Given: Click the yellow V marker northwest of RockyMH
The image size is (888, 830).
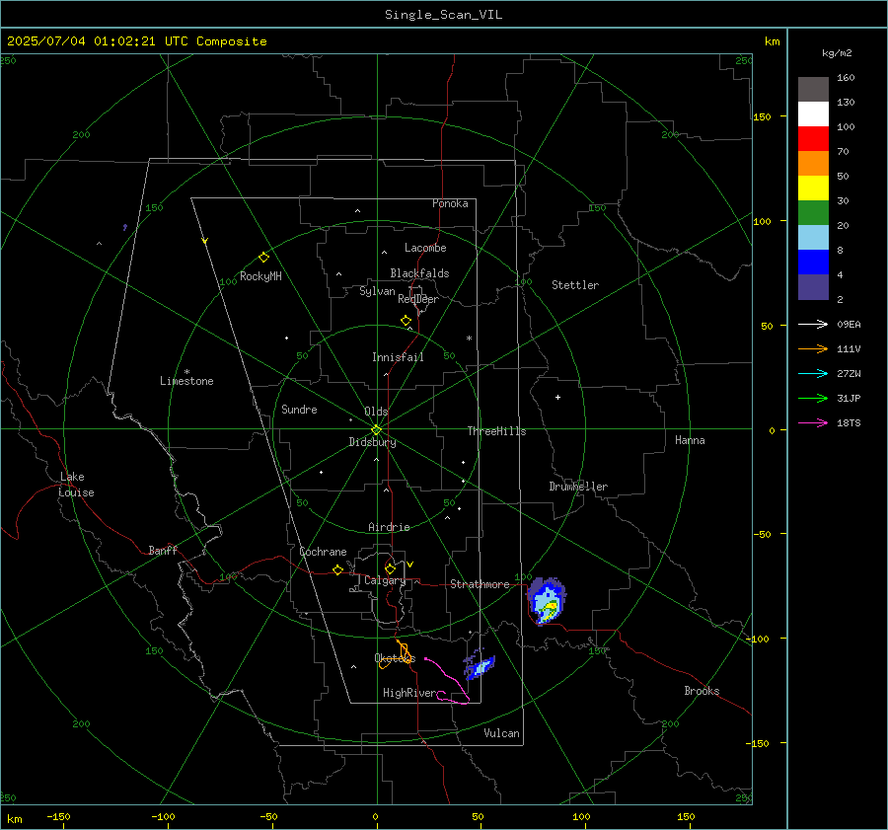Looking at the screenshot, I should (205, 241).
